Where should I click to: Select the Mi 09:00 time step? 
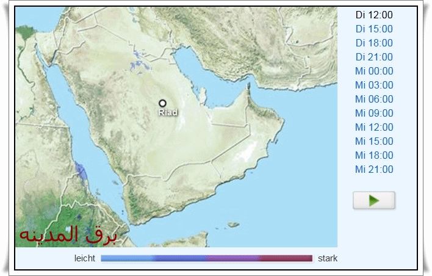click(374, 114)
